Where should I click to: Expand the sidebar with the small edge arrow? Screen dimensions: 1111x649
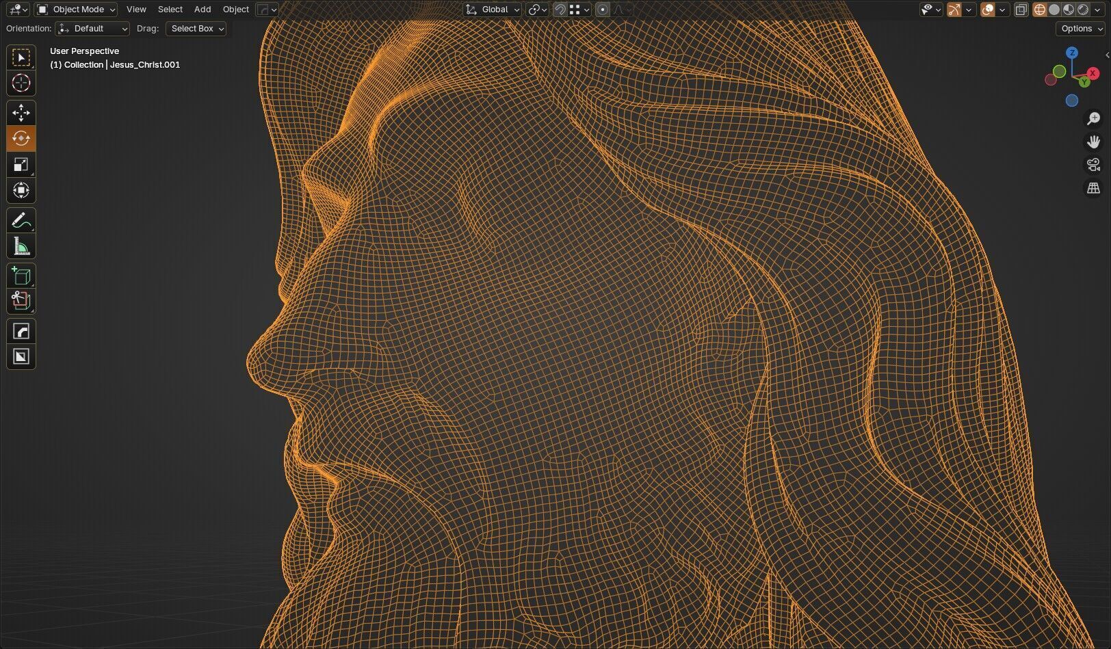(1108, 55)
